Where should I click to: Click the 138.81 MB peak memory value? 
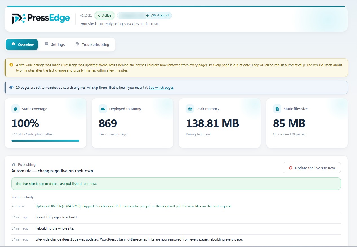(x=212, y=123)
